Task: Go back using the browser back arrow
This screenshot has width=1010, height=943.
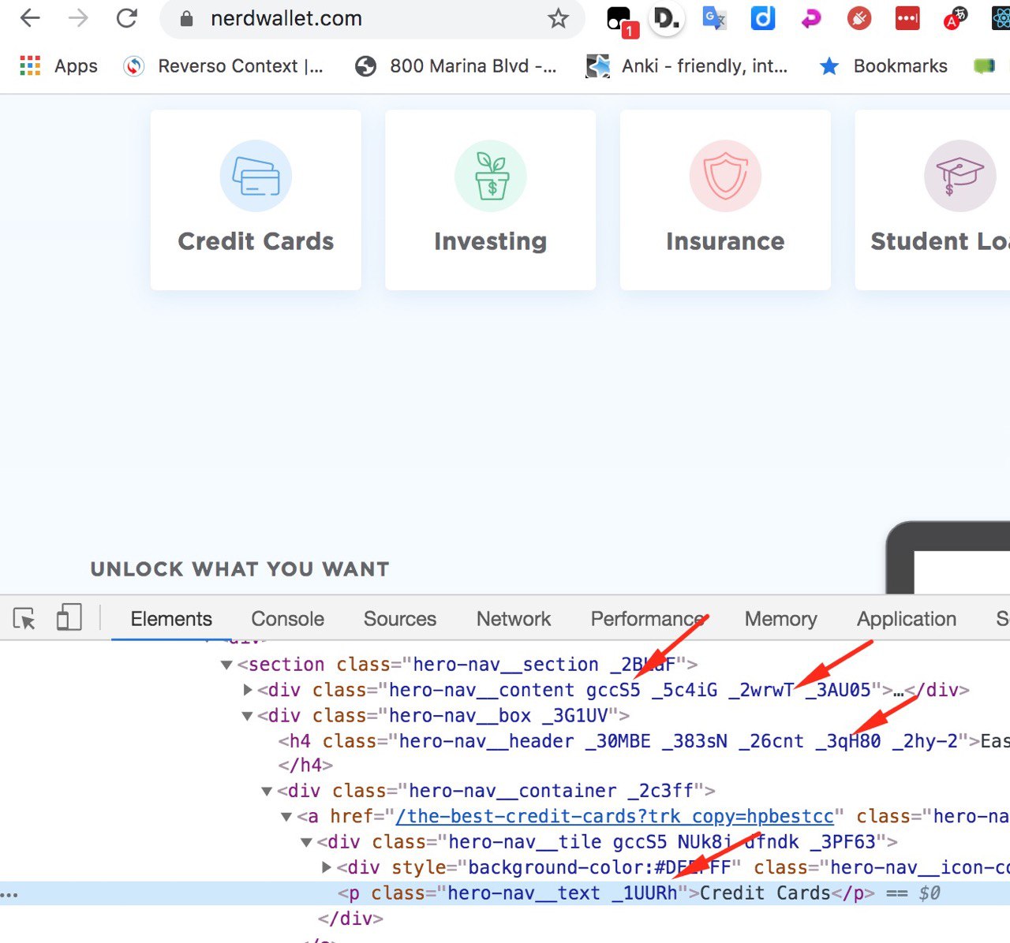Action: tap(30, 18)
